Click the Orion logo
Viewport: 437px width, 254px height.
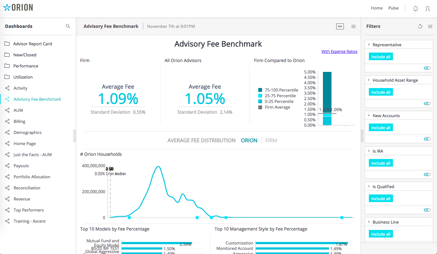[18, 7]
